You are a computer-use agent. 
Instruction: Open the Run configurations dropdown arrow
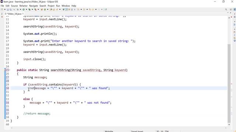click(x=26, y=10)
